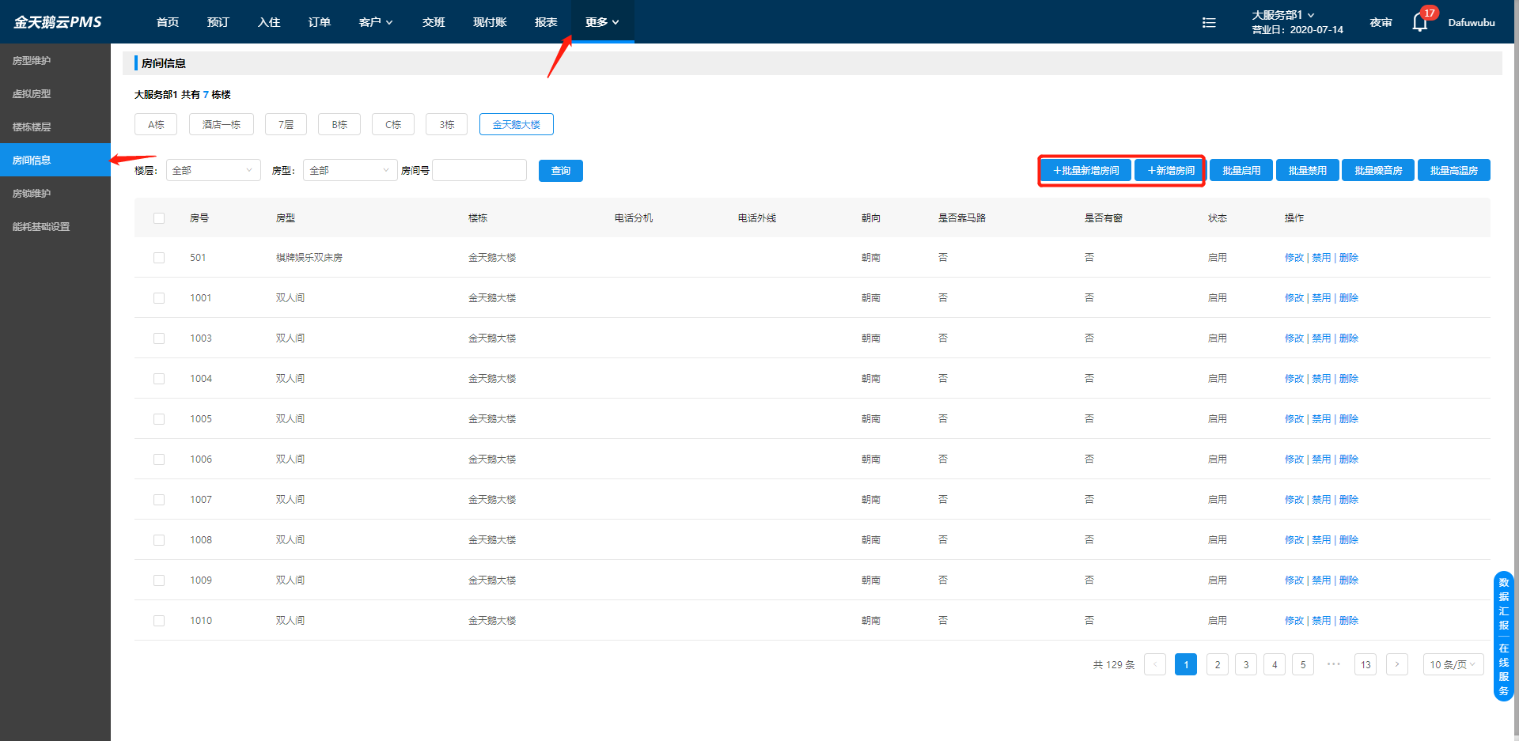This screenshot has width=1519, height=741.
Task: Expand the 客户 menu dropdown
Action: (x=376, y=22)
